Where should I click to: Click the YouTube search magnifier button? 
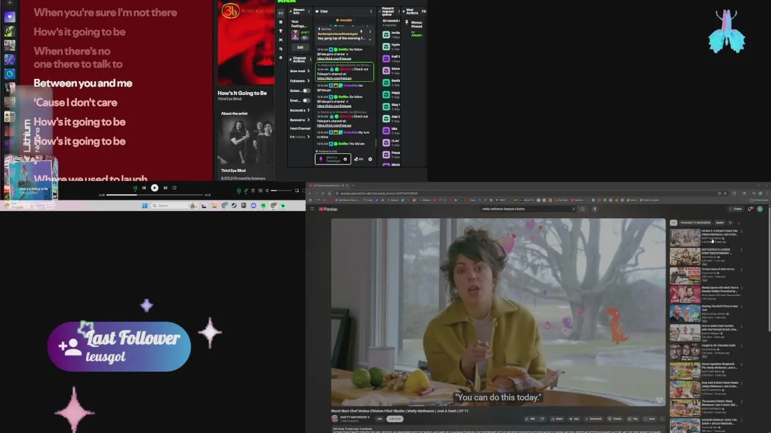click(x=582, y=209)
